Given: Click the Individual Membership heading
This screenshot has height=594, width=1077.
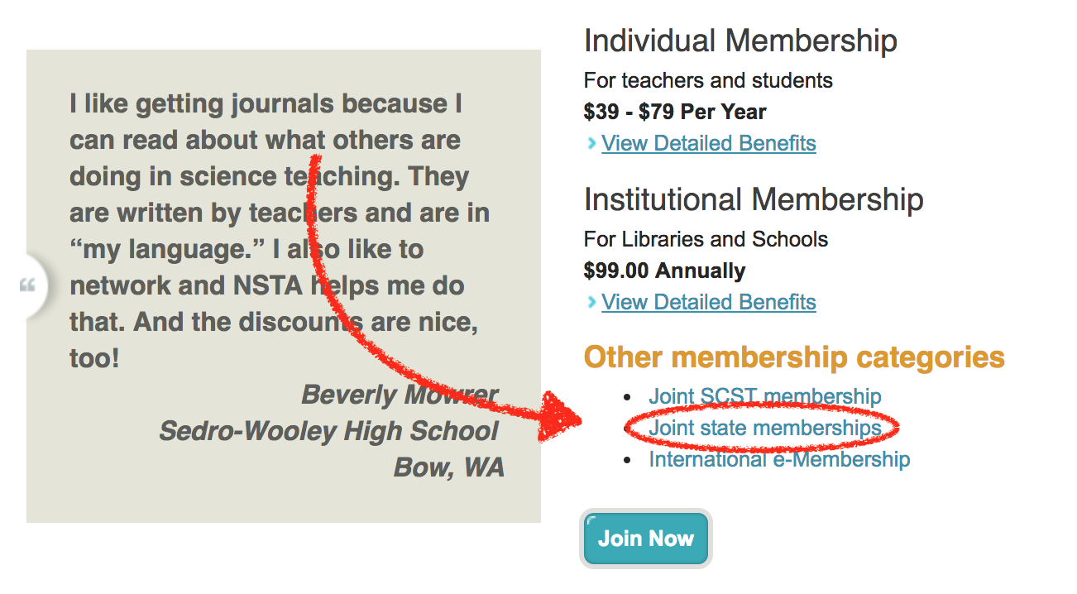Looking at the screenshot, I should (x=740, y=41).
